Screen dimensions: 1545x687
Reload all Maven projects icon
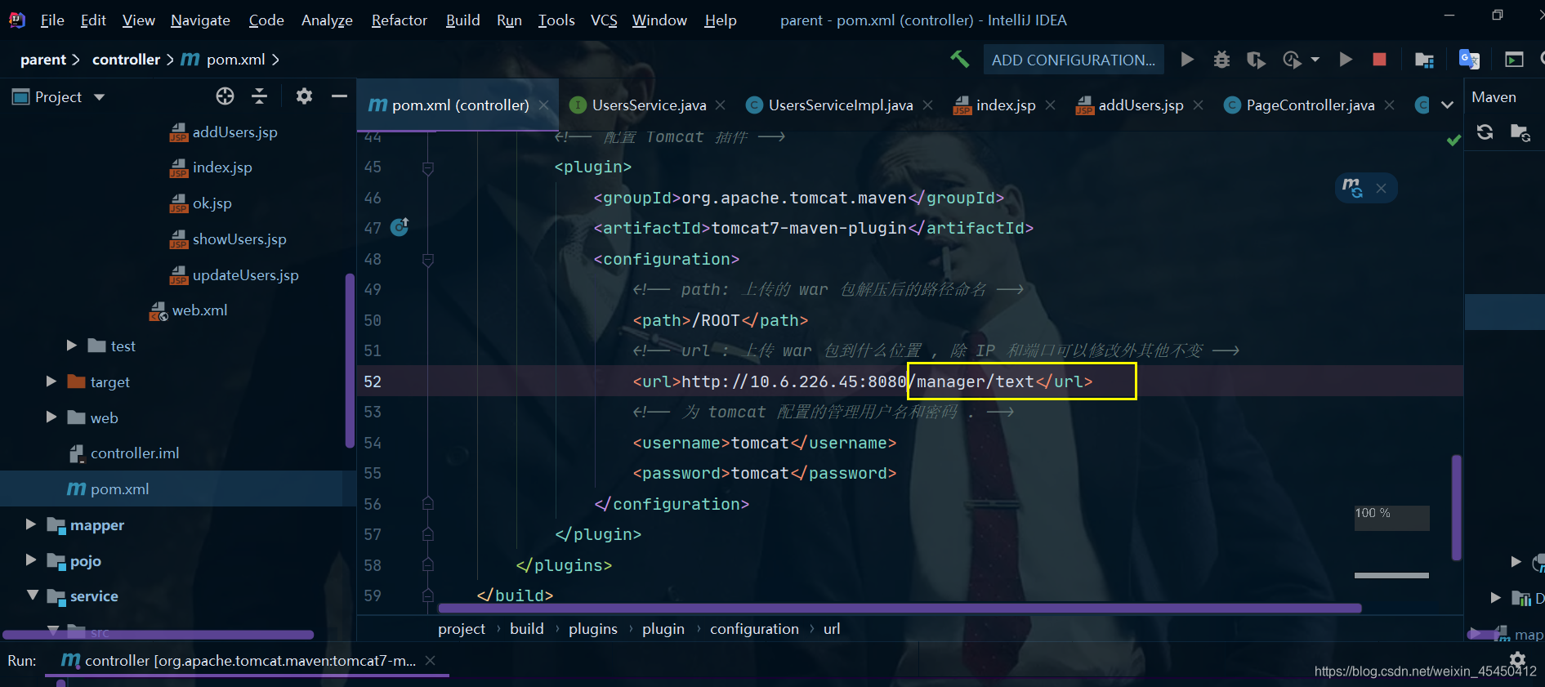pyautogui.click(x=1485, y=132)
